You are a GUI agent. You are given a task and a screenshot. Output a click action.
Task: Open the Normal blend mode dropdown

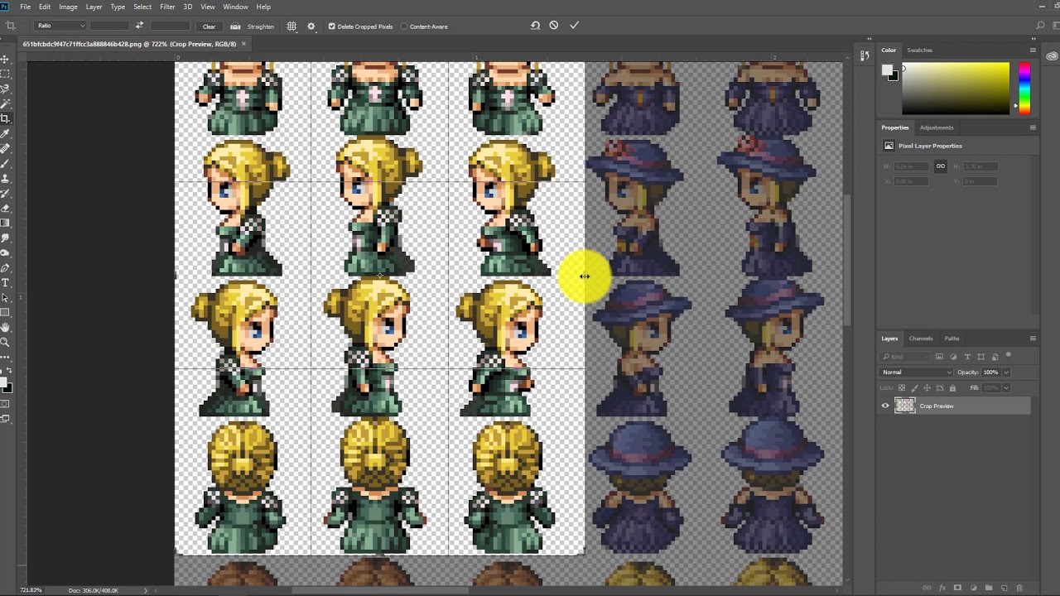[917, 372]
